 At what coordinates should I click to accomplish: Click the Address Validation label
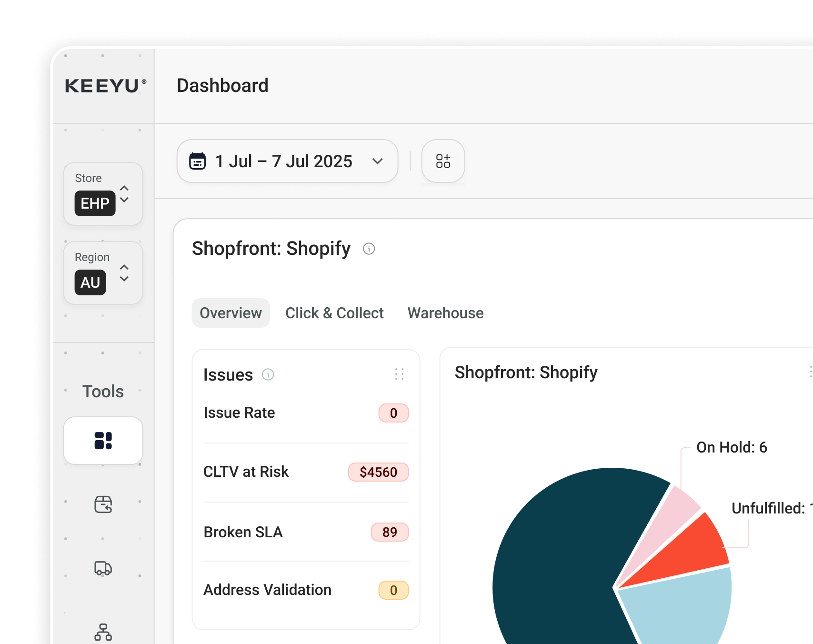tap(267, 590)
